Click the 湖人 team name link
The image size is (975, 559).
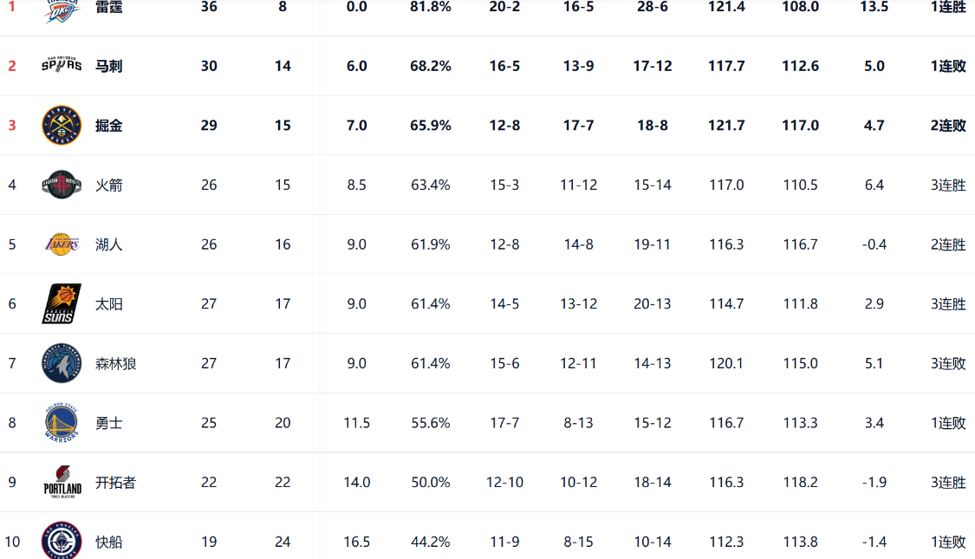[x=108, y=244]
